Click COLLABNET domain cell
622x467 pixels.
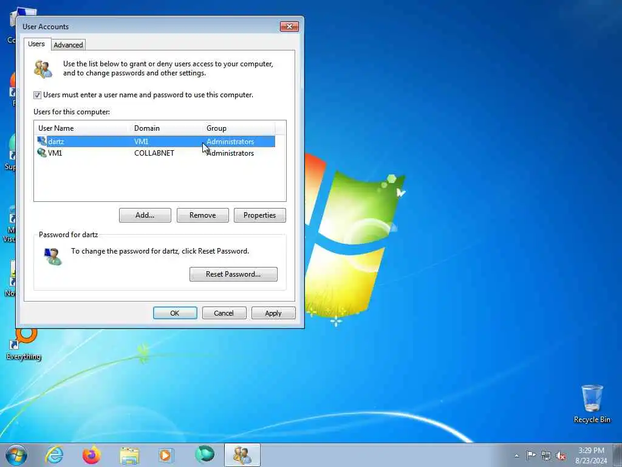154,153
